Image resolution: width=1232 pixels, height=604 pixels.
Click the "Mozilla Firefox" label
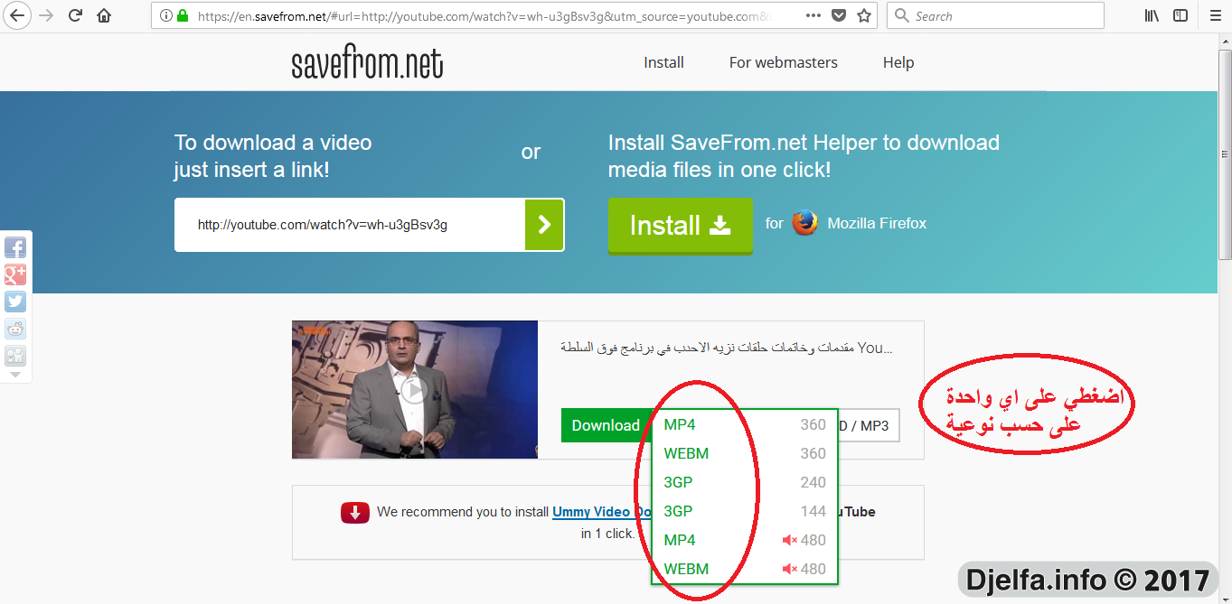coord(877,223)
